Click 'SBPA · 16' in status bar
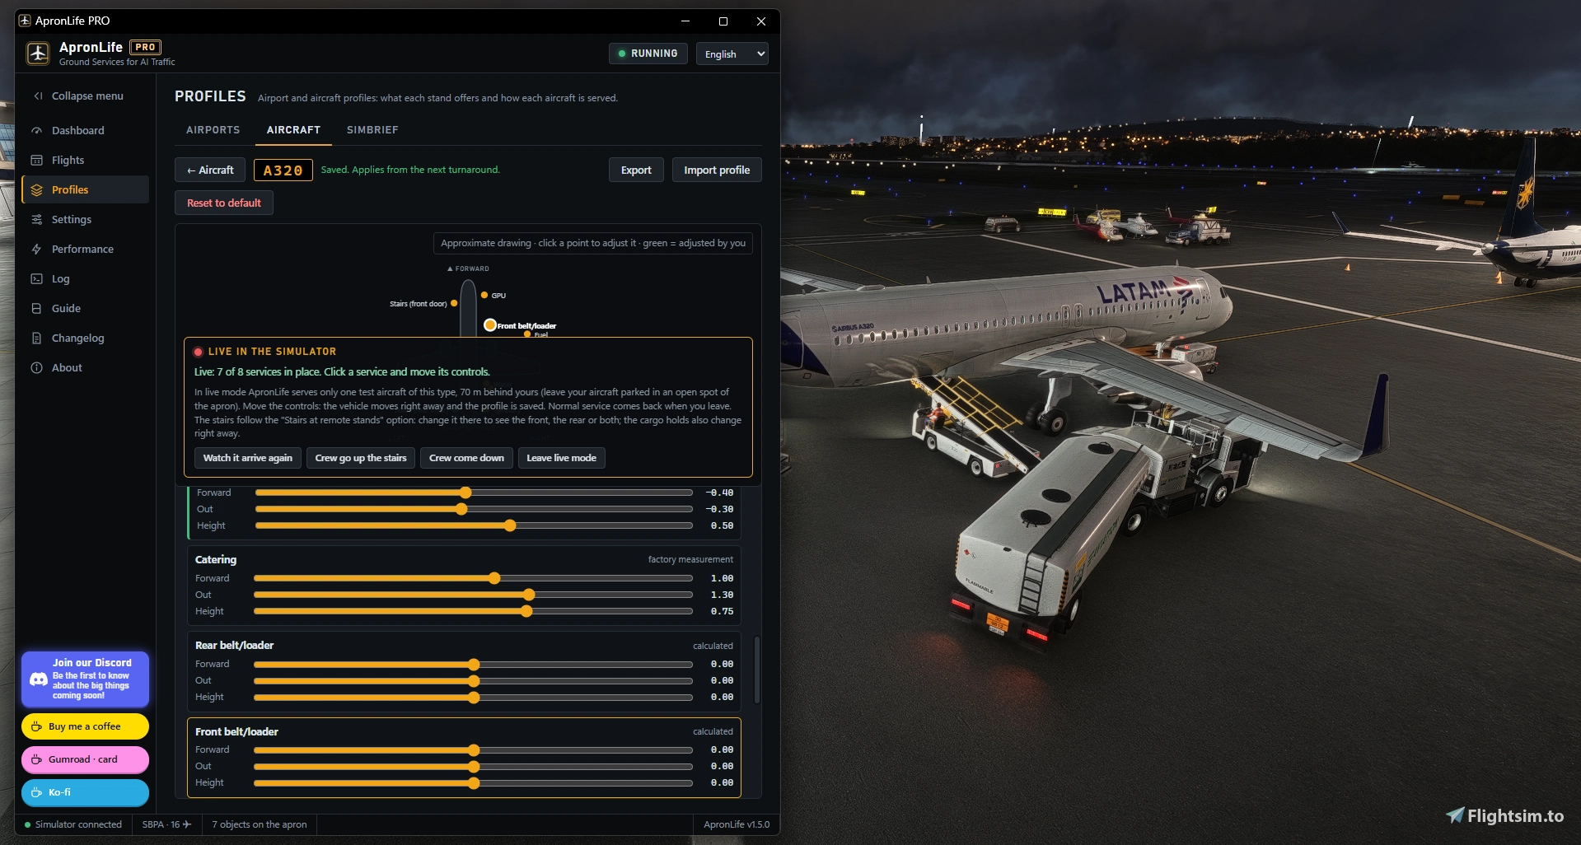 click(166, 824)
